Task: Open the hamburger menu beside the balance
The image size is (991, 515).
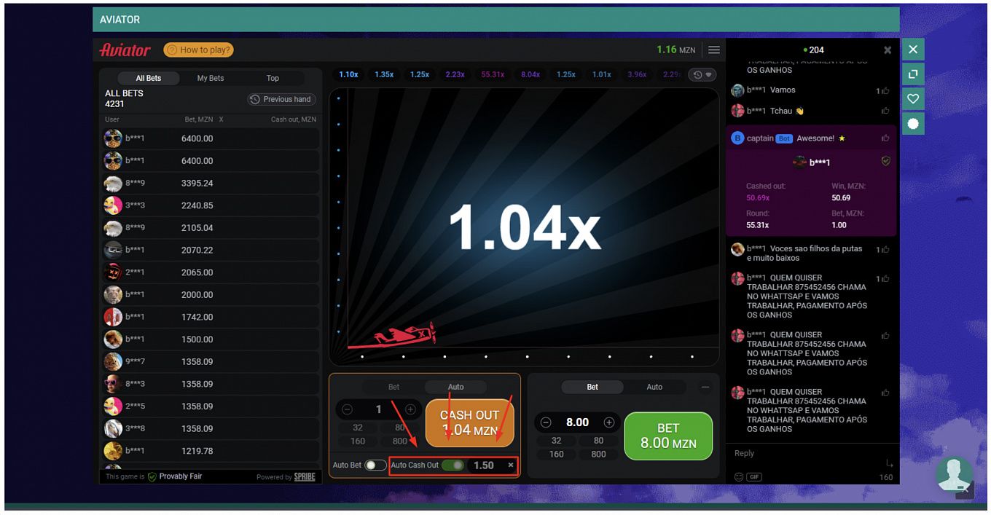Action: pos(714,50)
